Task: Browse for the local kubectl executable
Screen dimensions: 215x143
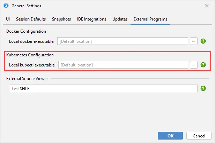Action: 194,65
